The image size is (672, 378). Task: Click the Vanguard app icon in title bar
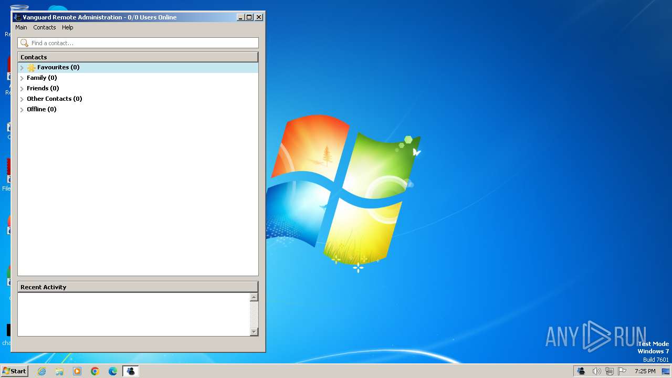tap(17, 17)
